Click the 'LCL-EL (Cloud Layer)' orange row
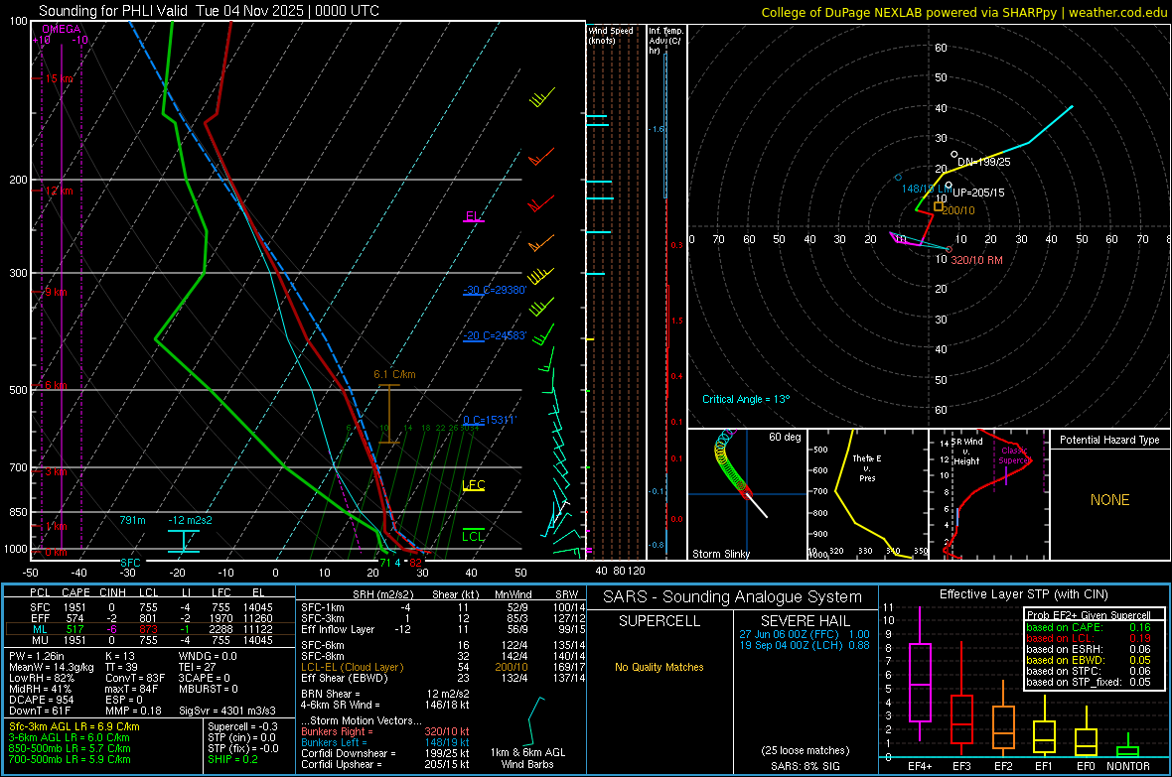Screen dimensions: 1172x777 (x=352, y=667)
